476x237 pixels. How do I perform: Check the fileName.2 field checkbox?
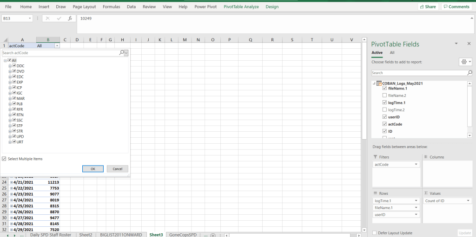384,95
